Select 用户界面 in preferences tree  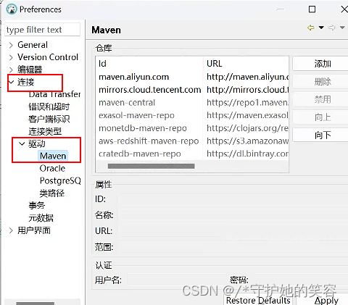click(34, 230)
